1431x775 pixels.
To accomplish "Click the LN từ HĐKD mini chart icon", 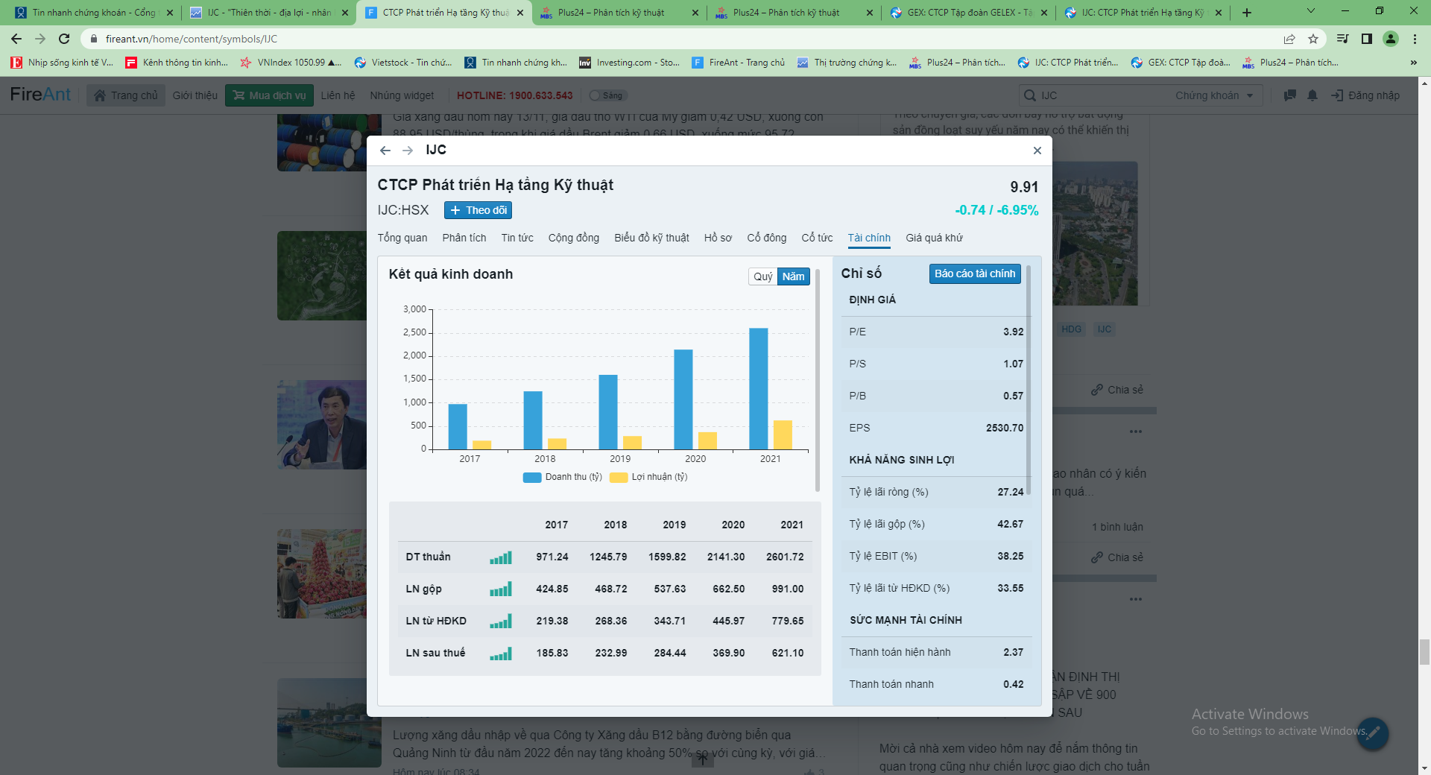I will click(501, 621).
